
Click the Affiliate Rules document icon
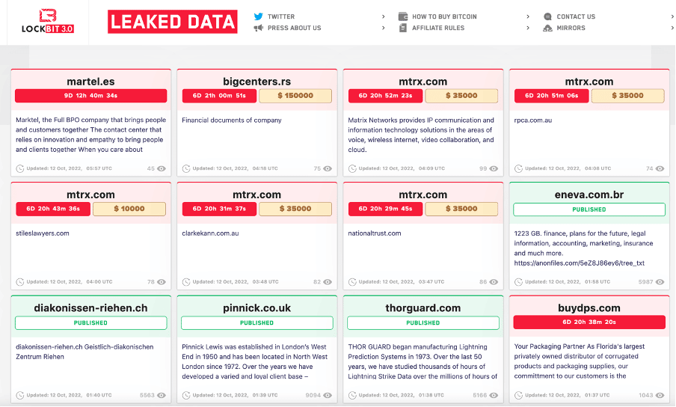point(403,28)
